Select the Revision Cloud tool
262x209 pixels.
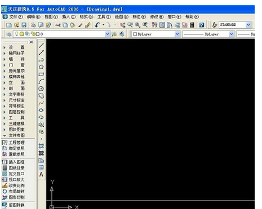coord(41,96)
